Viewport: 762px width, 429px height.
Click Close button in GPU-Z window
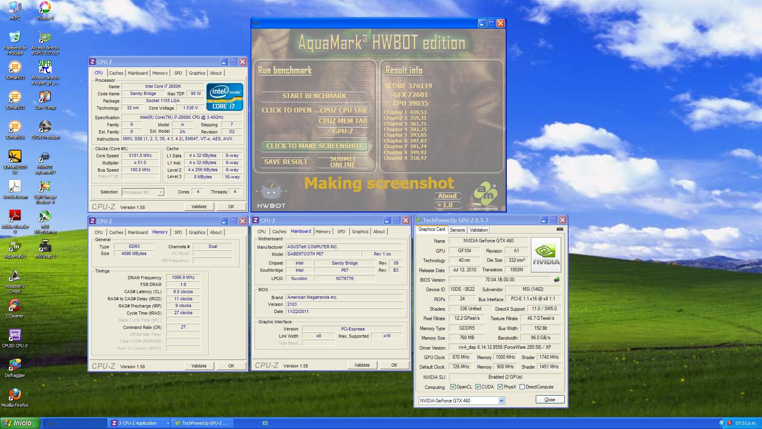point(550,400)
